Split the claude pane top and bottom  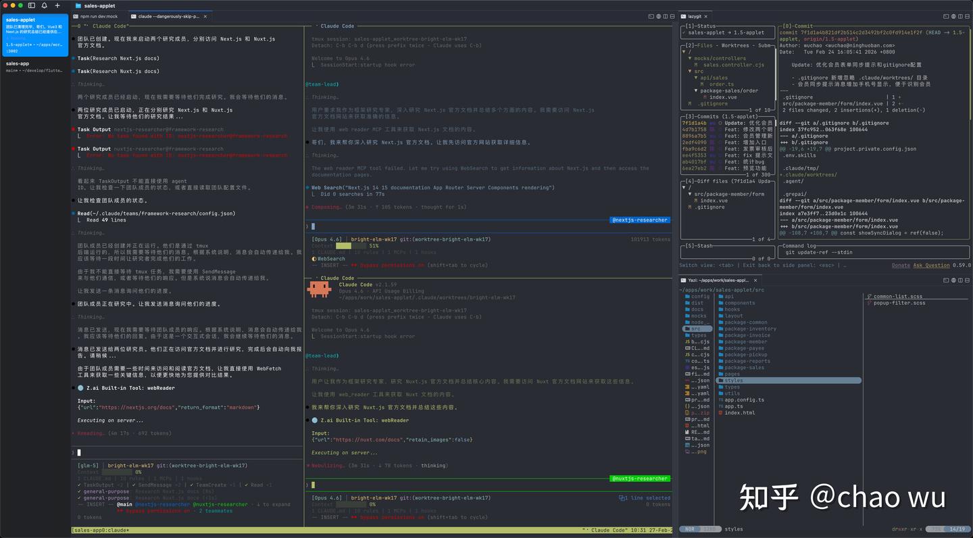coord(674,16)
